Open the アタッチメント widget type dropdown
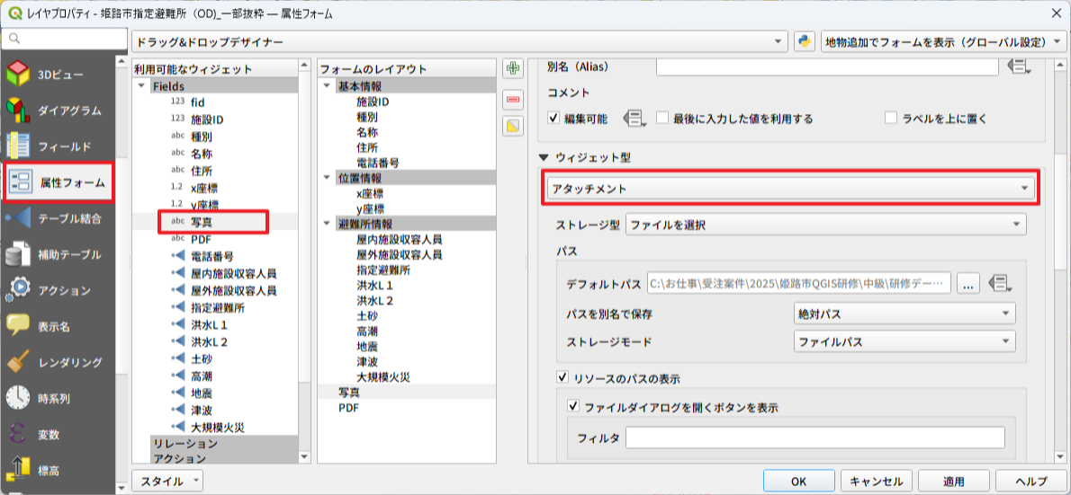This screenshot has width=1071, height=495. tap(792, 189)
